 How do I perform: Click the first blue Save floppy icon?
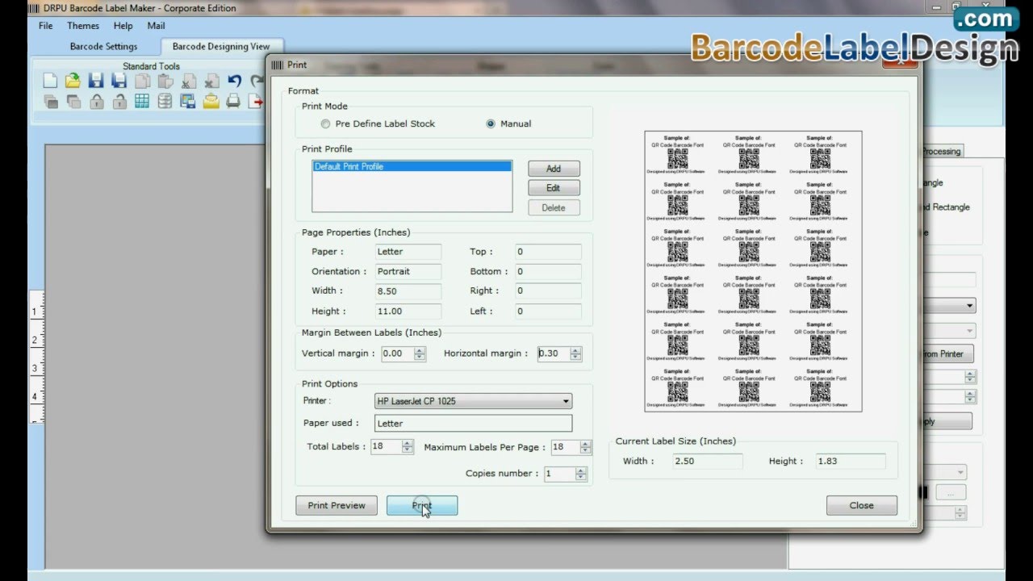(96, 81)
